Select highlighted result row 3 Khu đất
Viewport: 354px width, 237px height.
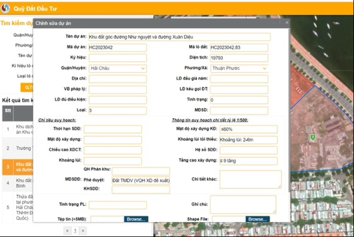pos(18,167)
